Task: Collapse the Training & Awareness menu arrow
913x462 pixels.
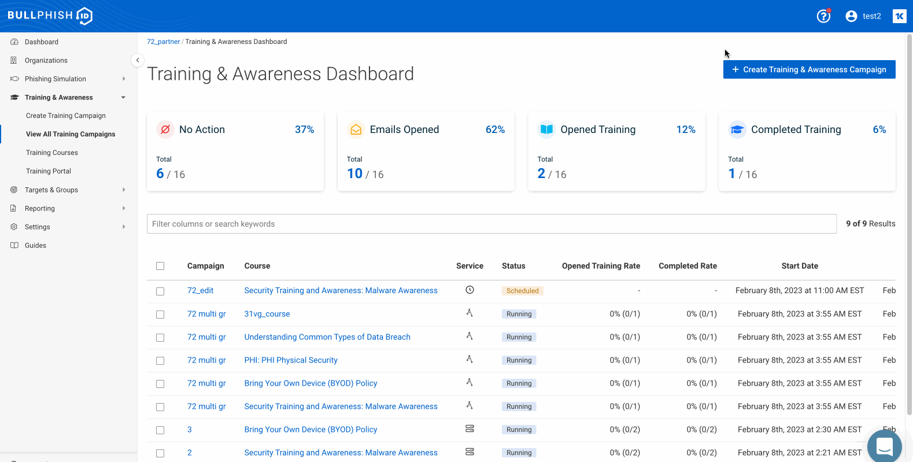Action: [124, 97]
